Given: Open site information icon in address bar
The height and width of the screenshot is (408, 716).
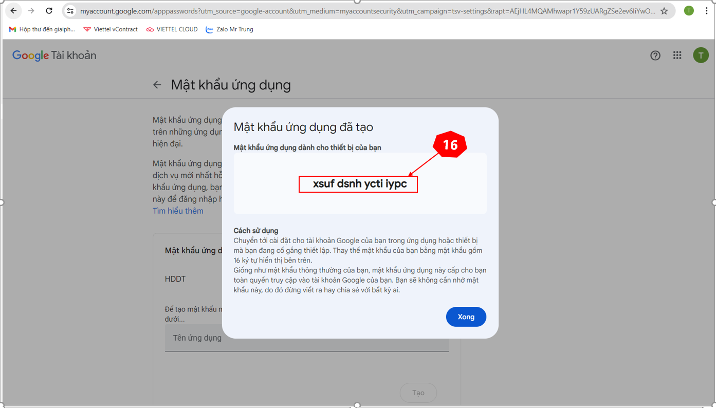Looking at the screenshot, I should [x=70, y=11].
